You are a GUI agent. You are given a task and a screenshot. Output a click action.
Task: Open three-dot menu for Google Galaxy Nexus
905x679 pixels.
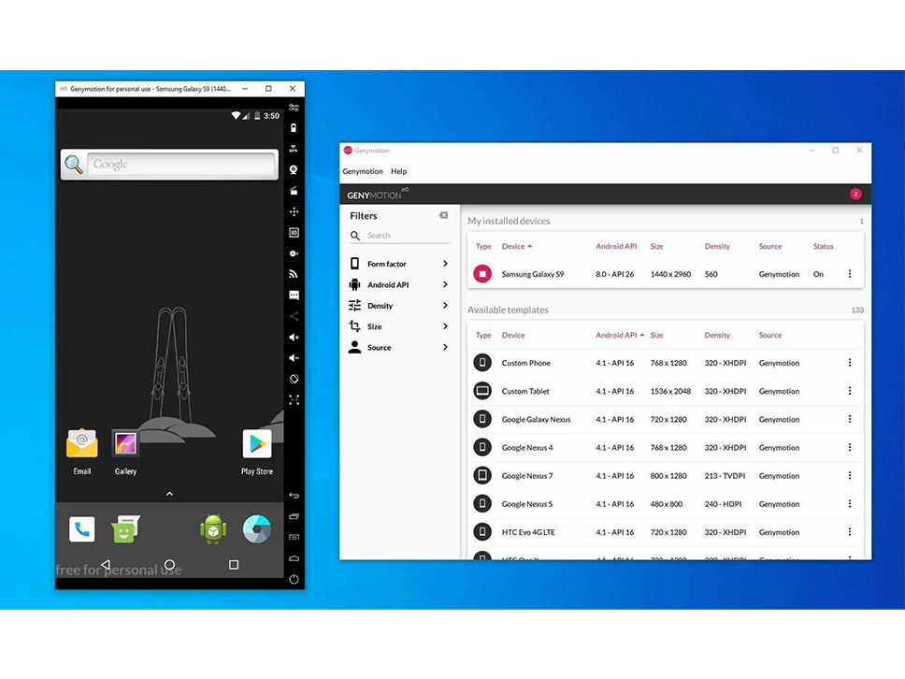point(850,419)
